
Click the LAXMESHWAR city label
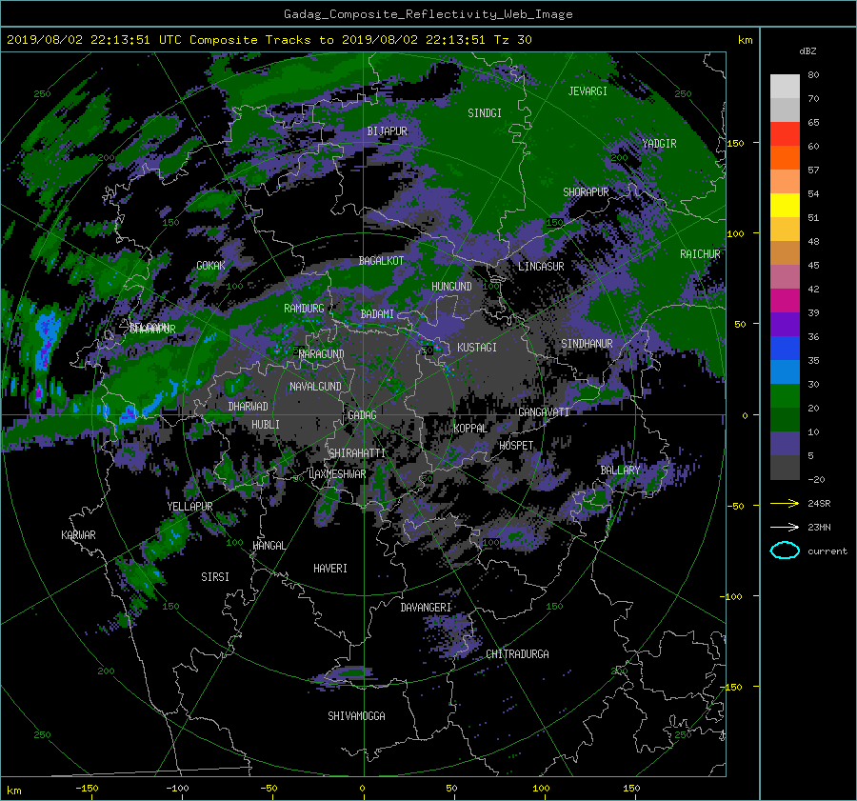pos(337,474)
